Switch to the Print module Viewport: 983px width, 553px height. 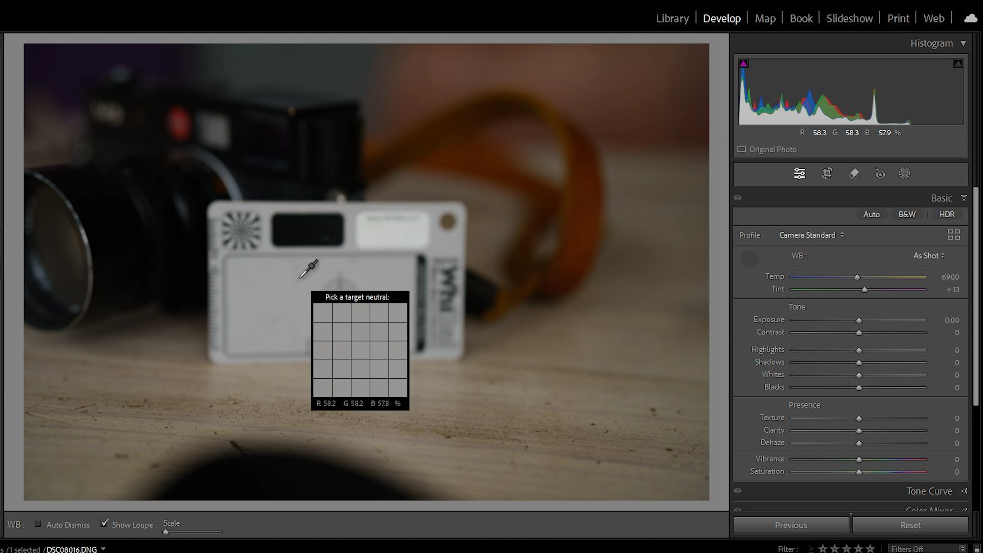(898, 18)
